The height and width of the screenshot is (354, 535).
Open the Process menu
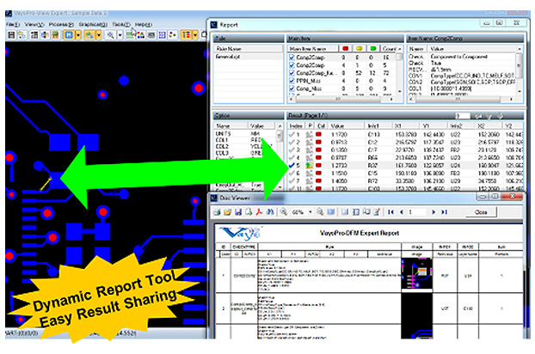click(59, 24)
